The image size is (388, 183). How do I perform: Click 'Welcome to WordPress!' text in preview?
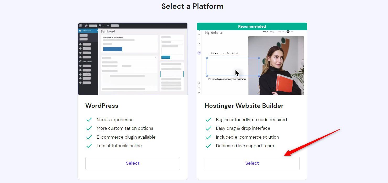click(113, 38)
